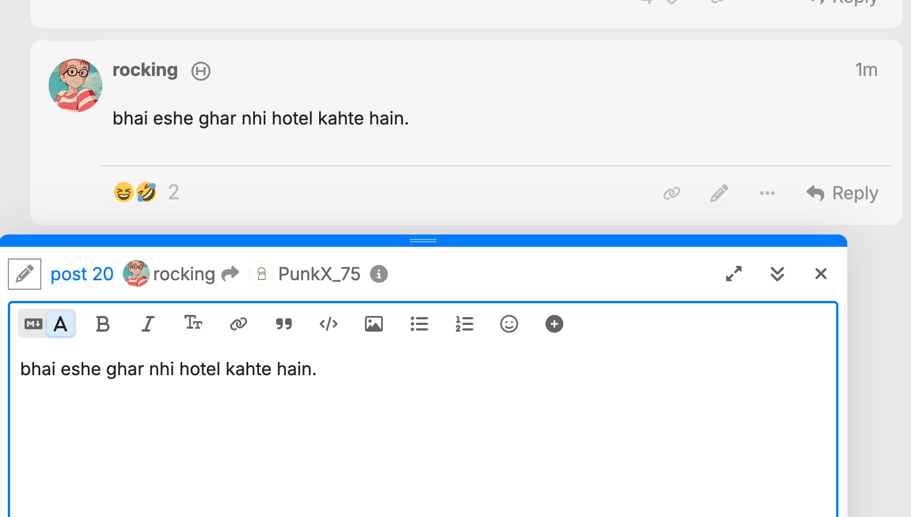Viewport: 911px width, 517px height.
Task: Insert a hyperlink in composer
Action: coord(239,324)
